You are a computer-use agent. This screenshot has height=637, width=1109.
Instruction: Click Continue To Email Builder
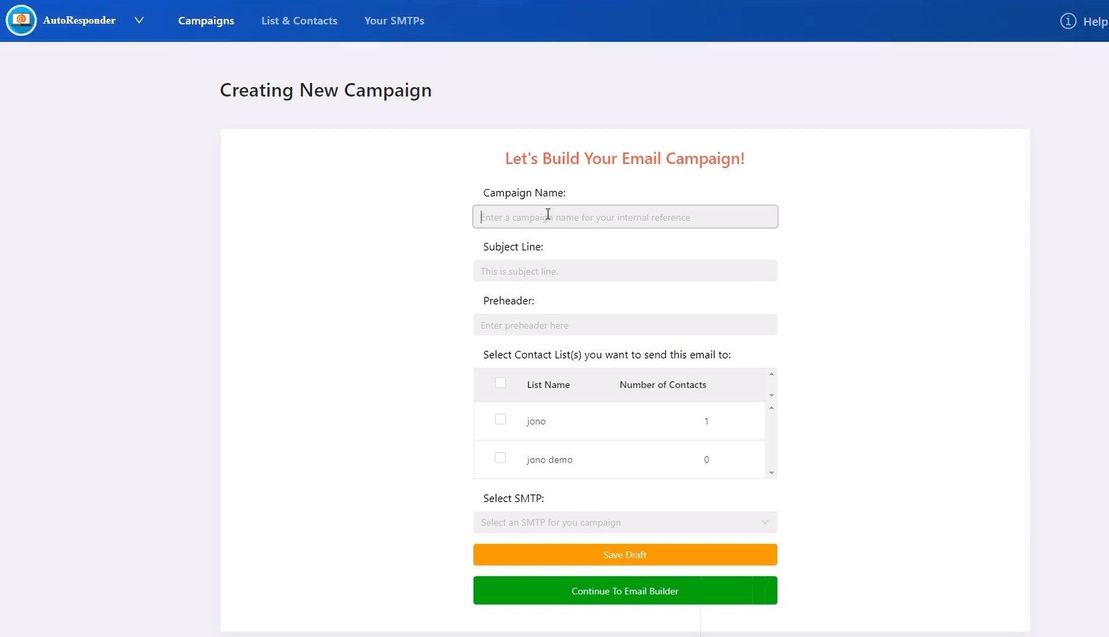point(625,591)
